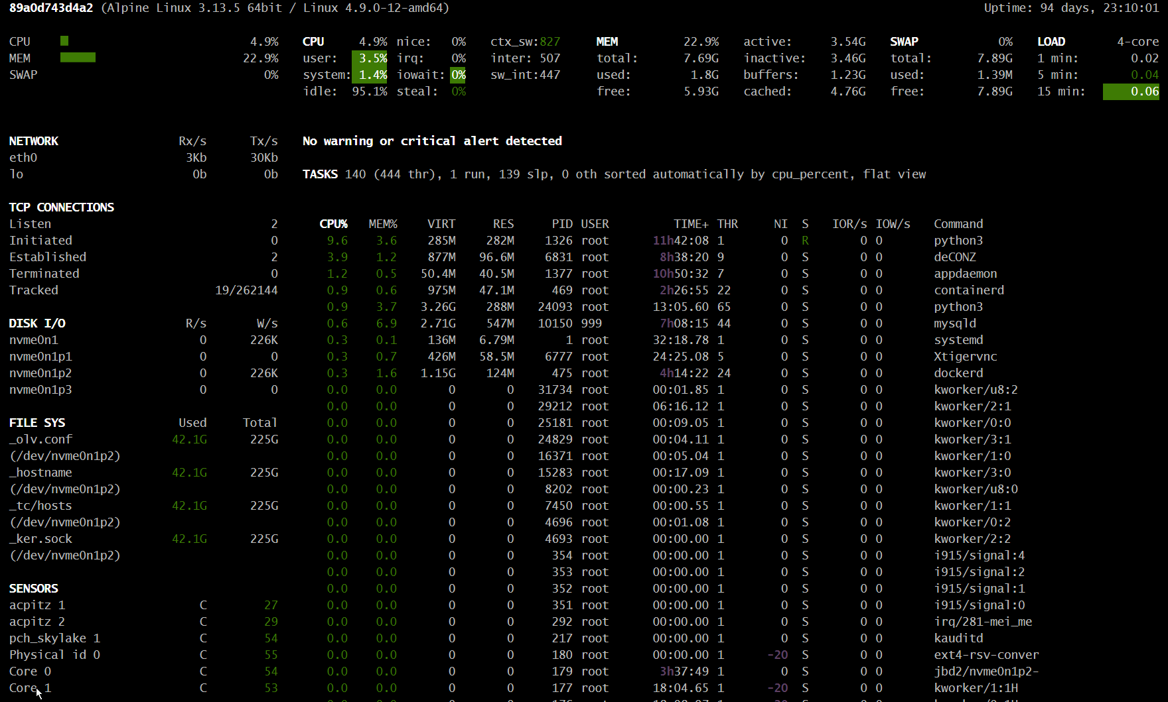Click the green MEM usage bar

click(78, 58)
